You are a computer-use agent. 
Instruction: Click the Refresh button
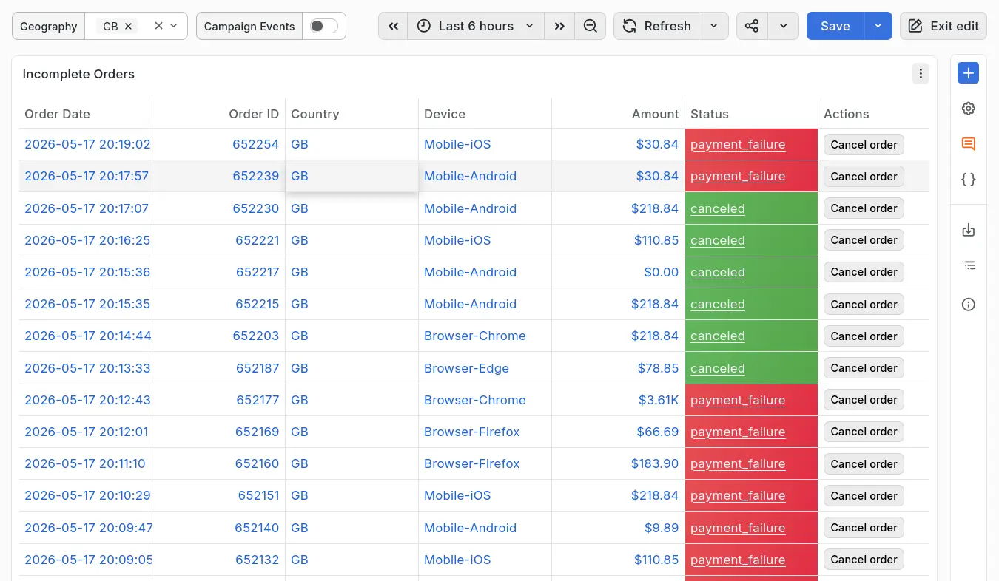point(656,26)
